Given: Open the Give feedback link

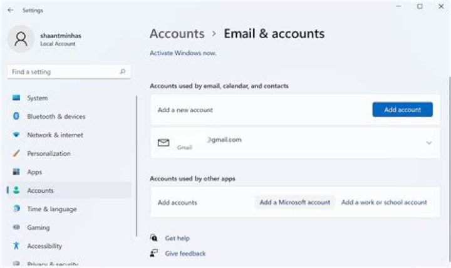Looking at the screenshot, I should point(185,254).
